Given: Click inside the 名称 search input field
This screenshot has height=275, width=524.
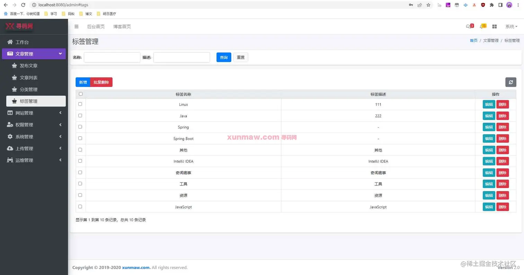Looking at the screenshot, I should (112, 57).
